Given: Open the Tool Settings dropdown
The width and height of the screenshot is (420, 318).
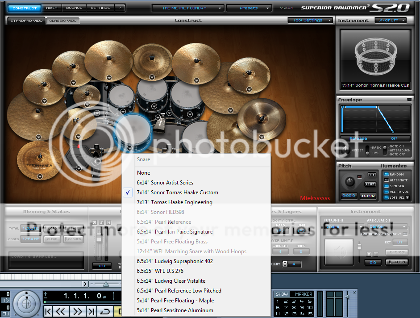Looking at the screenshot, I should [x=310, y=20].
